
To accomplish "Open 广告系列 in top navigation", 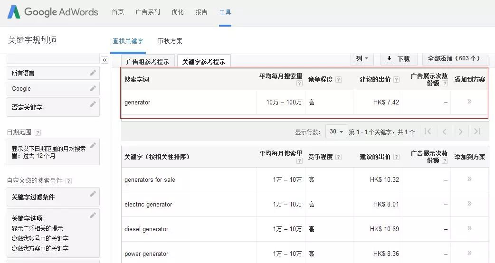I will click(x=148, y=12).
